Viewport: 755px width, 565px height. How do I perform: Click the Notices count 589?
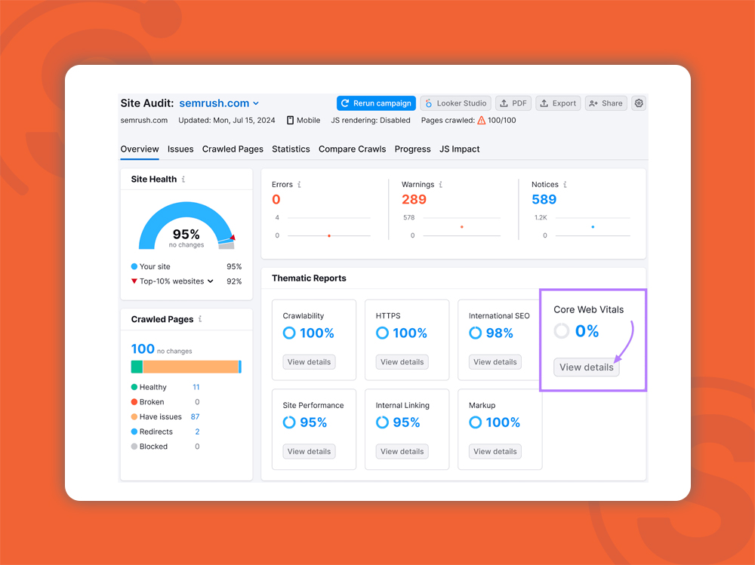[544, 199]
